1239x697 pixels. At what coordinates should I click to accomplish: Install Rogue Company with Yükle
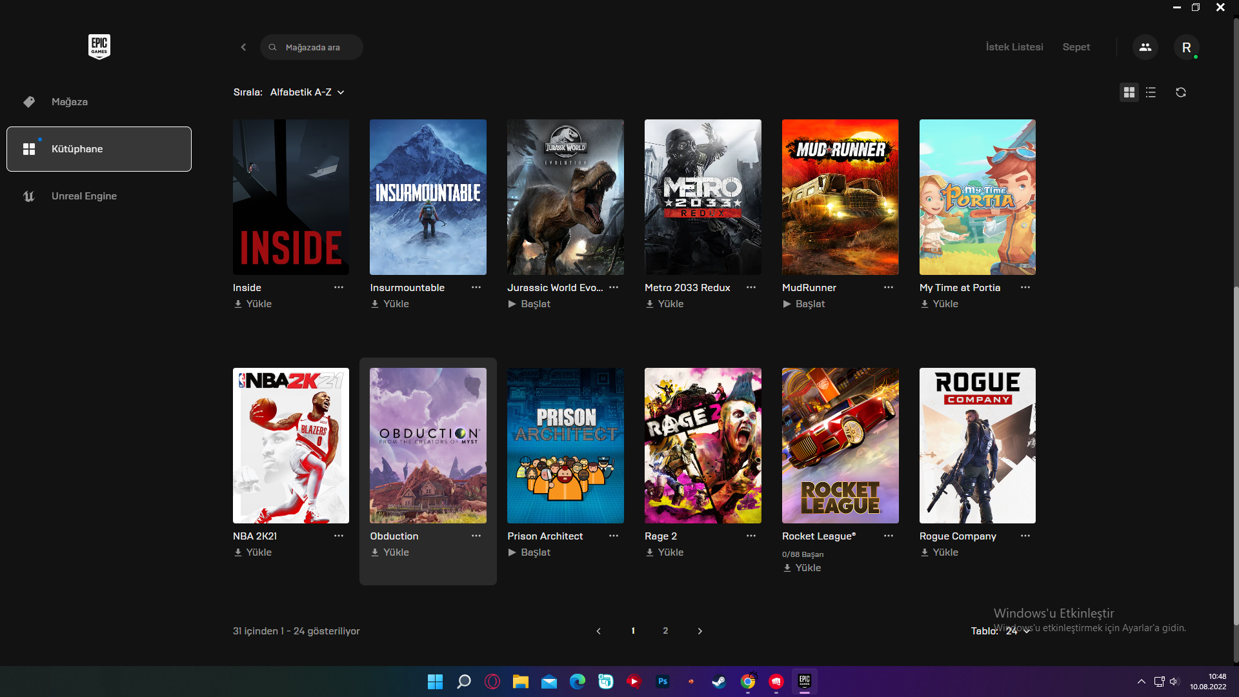point(940,552)
